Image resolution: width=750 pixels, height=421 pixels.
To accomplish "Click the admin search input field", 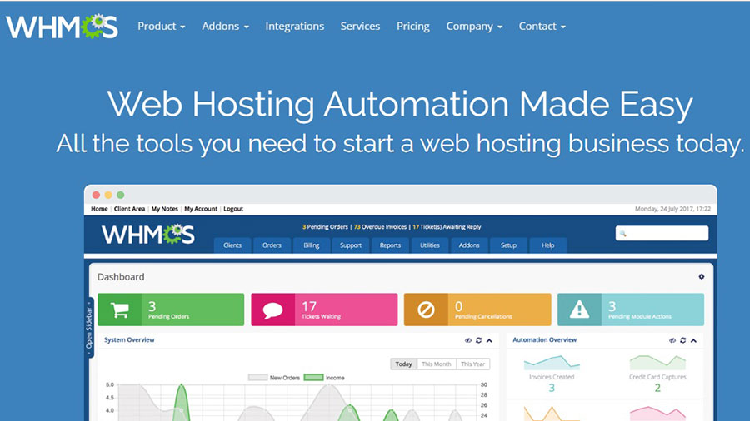I will point(662,234).
